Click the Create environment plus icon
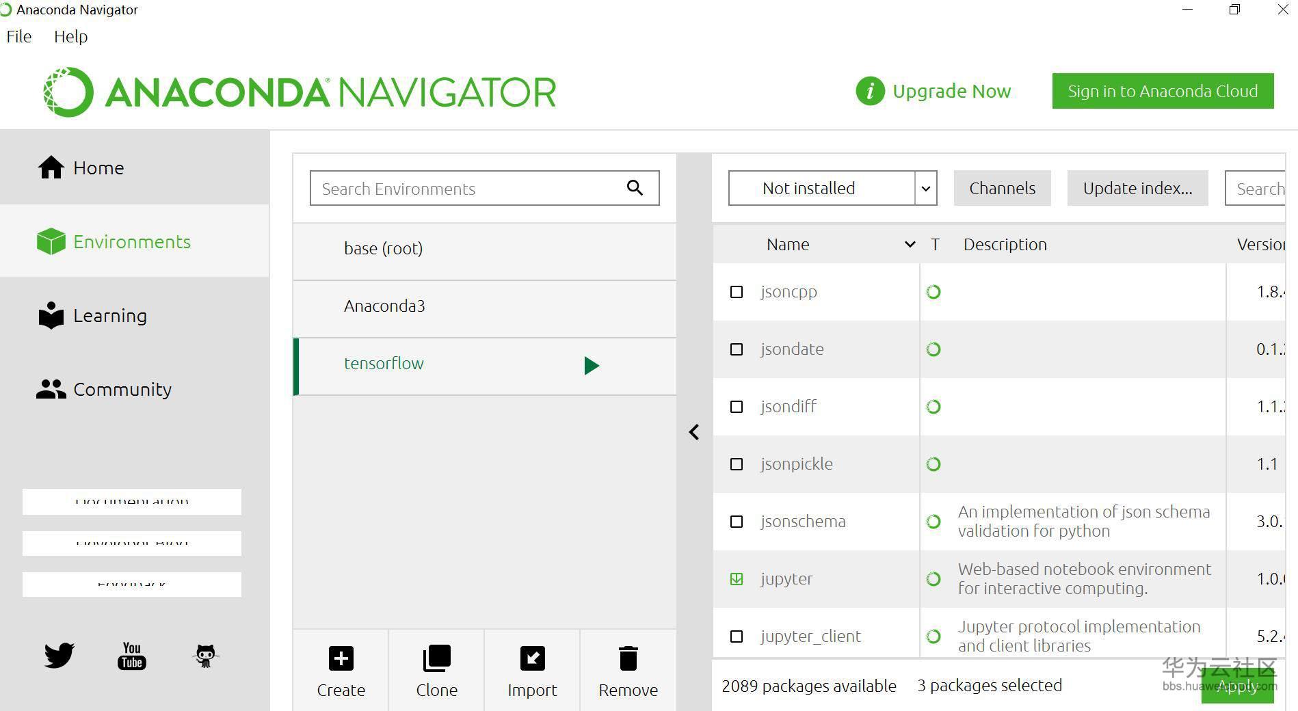 pyautogui.click(x=341, y=658)
